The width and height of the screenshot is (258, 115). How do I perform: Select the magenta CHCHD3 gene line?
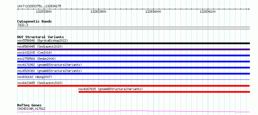133,112
